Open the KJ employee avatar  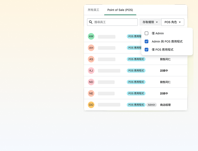click(x=91, y=71)
